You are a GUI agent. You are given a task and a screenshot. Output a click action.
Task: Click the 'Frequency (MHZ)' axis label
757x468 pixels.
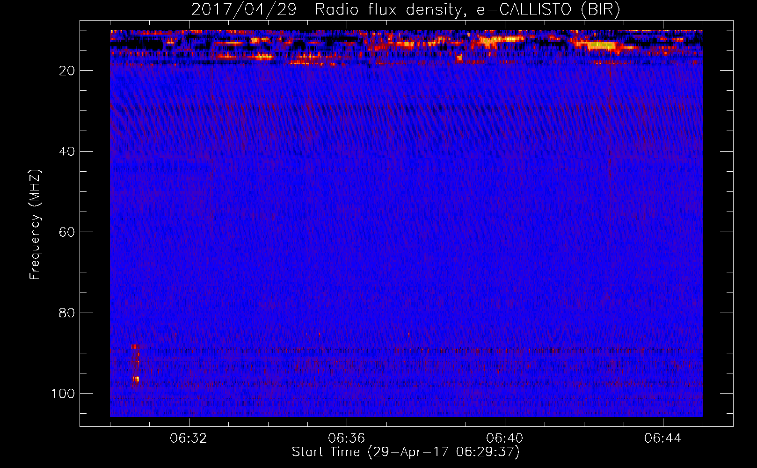[x=35, y=225]
